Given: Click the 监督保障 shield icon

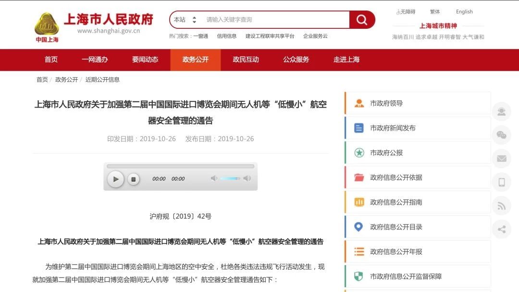Looking at the screenshot, I should point(358,277).
